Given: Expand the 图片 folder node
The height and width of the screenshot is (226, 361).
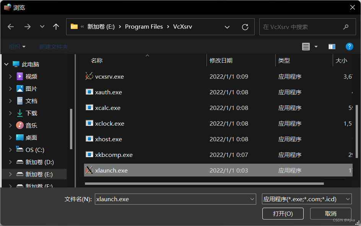Looking at the screenshot, I should (10, 89).
